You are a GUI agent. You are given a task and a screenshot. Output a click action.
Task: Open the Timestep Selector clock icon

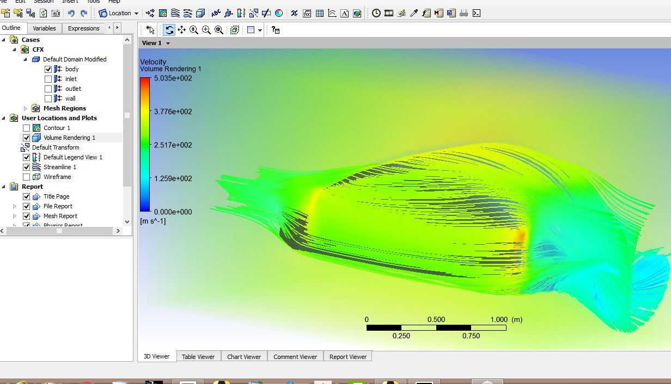376,13
